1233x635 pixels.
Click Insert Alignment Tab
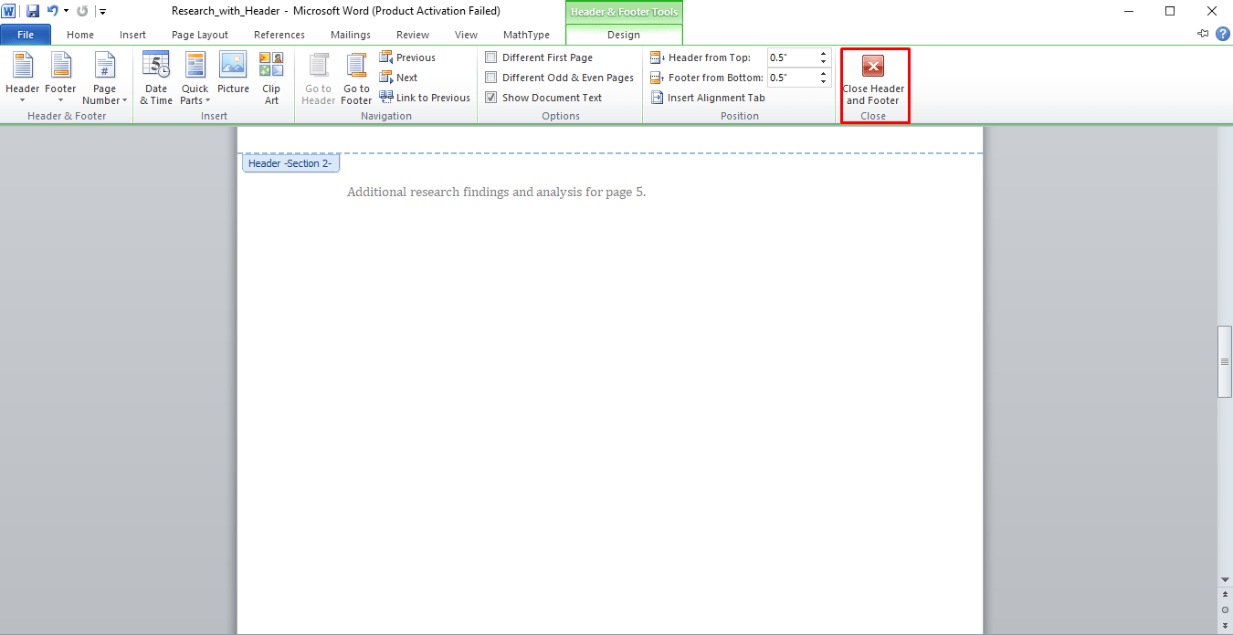708,98
